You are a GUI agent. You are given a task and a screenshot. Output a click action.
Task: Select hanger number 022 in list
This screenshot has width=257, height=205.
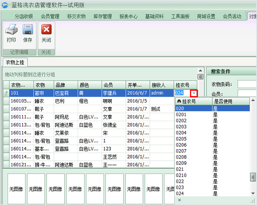pyautogui.click(x=212, y=181)
